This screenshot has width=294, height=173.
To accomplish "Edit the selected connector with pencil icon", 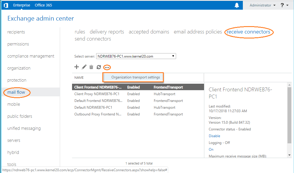I will pyautogui.click(x=84, y=67).
